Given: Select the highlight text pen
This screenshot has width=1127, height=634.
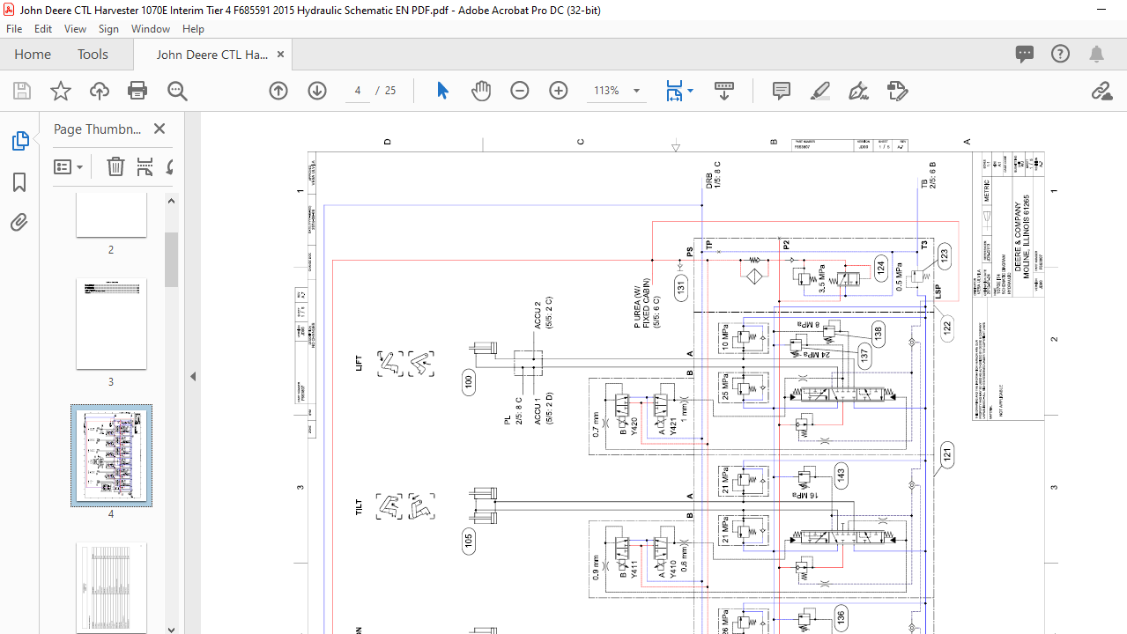Looking at the screenshot, I should pos(820,91).
